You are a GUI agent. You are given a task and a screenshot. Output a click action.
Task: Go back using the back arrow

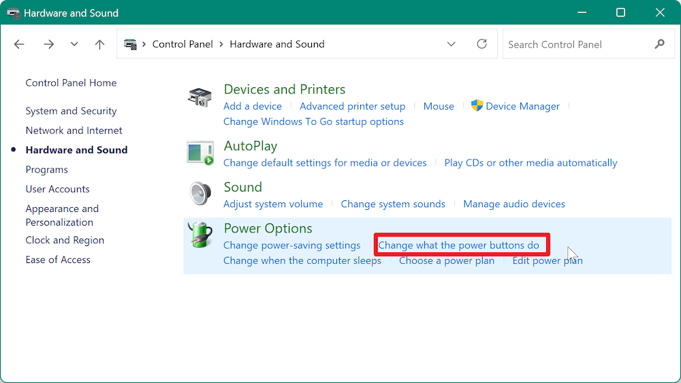click(x=19, y=44)
